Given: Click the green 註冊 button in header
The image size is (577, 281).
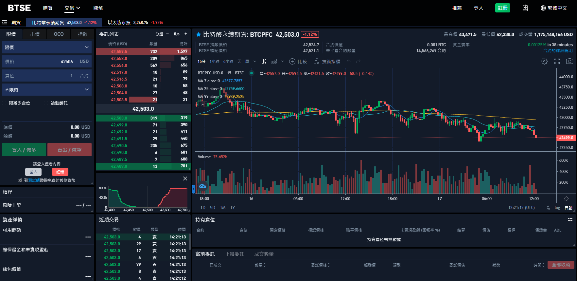Looking at the screenshot, I should coord(503,8).
